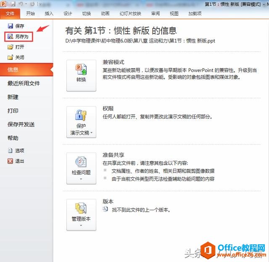Click the quick access Save icon in the title bar
Viewport: 269px width, 262px height.
coord(13,4)
